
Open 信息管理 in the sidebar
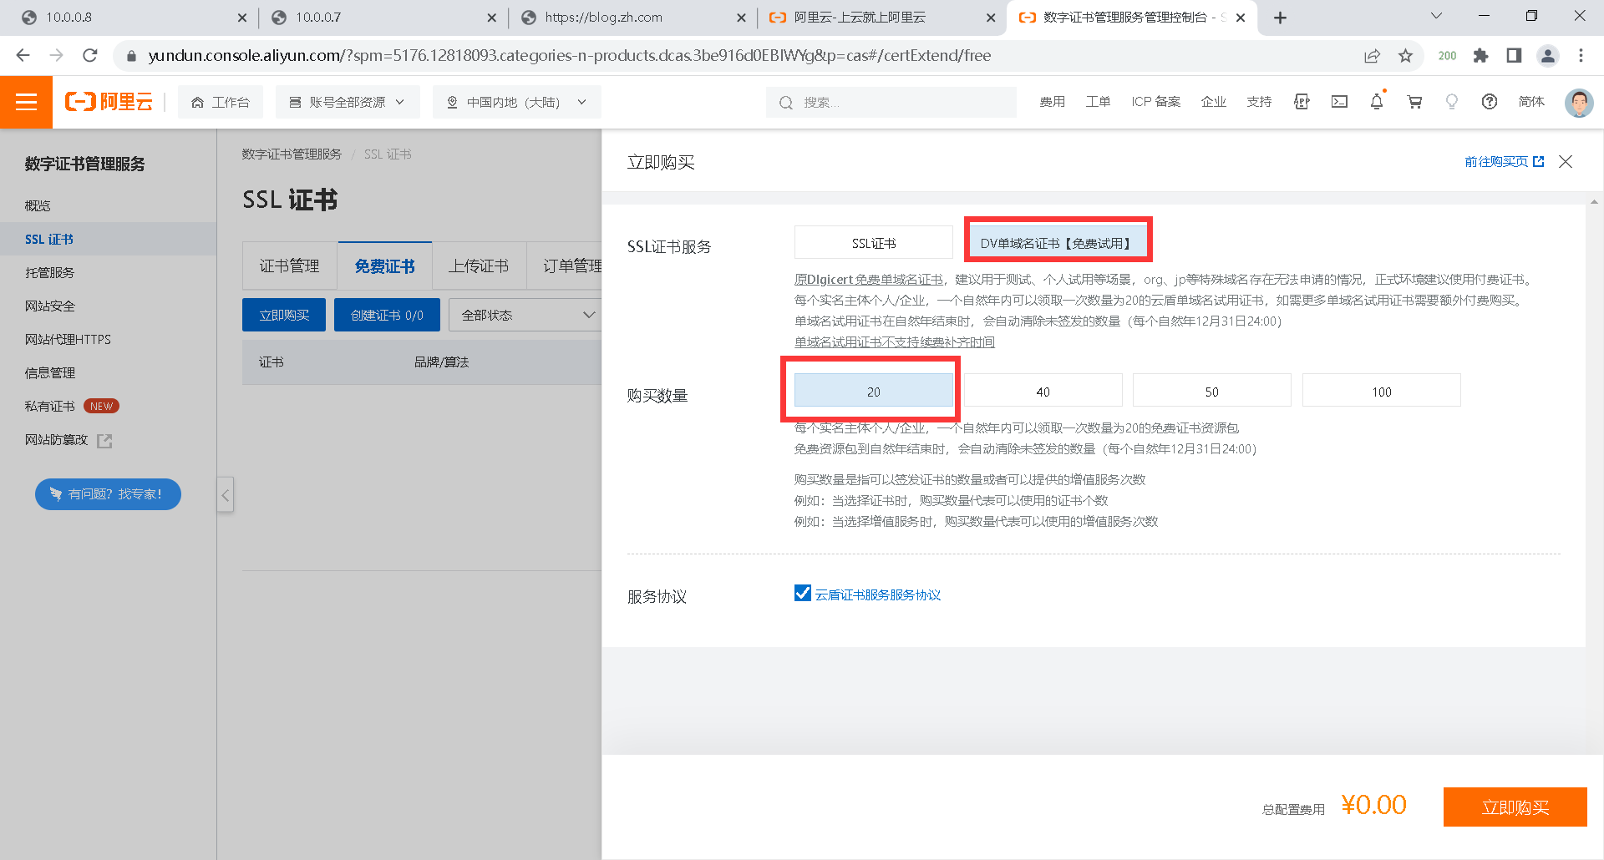coord(50,372)
